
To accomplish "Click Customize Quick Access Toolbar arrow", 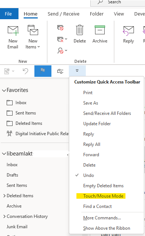I will click(77, 71).
